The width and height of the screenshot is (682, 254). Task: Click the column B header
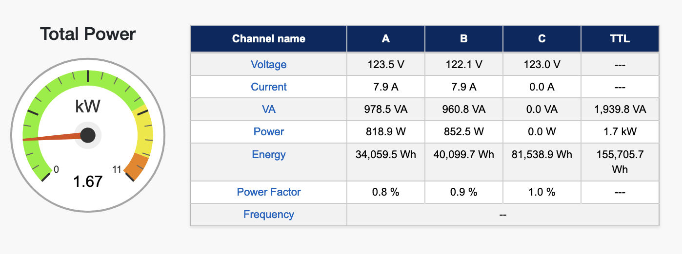(x=463, y=39)
